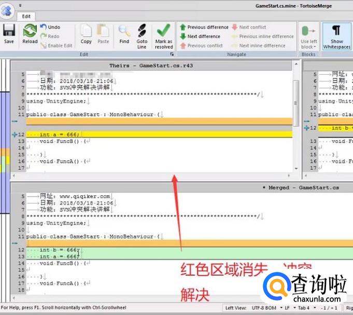Viewport: 353px width, 315px height.
Task: Jump to Next difference
Action: coord(200,36)
